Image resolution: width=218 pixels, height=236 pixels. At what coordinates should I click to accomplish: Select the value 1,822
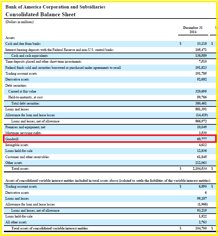203,216
